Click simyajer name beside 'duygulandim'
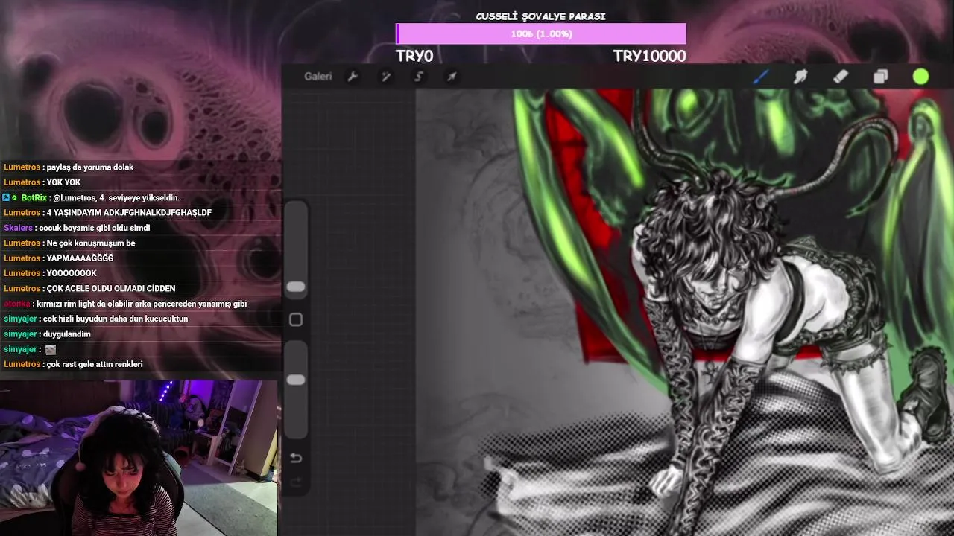Image resolution: width=954 pixels, height=536 pixels. [21, 334]
